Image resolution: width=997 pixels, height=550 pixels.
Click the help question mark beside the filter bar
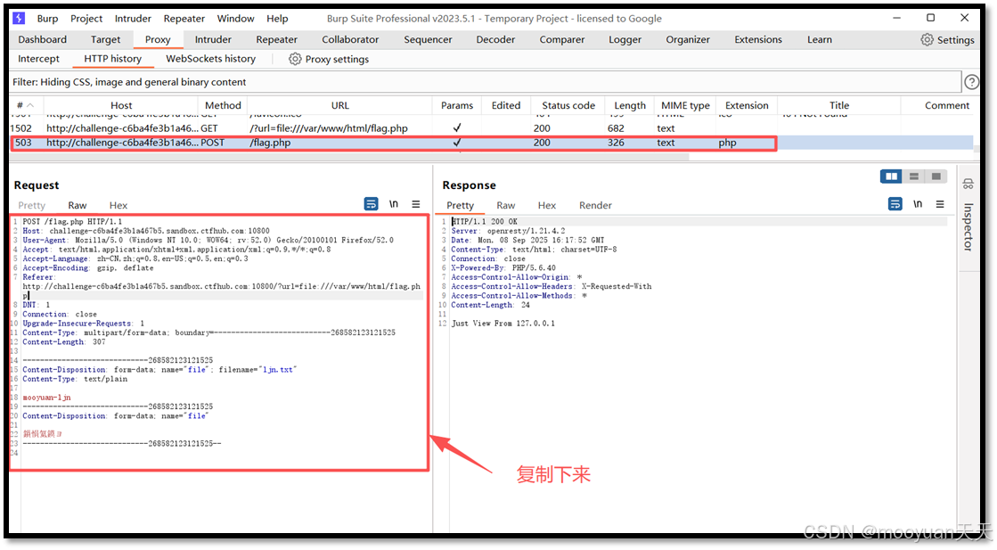pos(972,81)
